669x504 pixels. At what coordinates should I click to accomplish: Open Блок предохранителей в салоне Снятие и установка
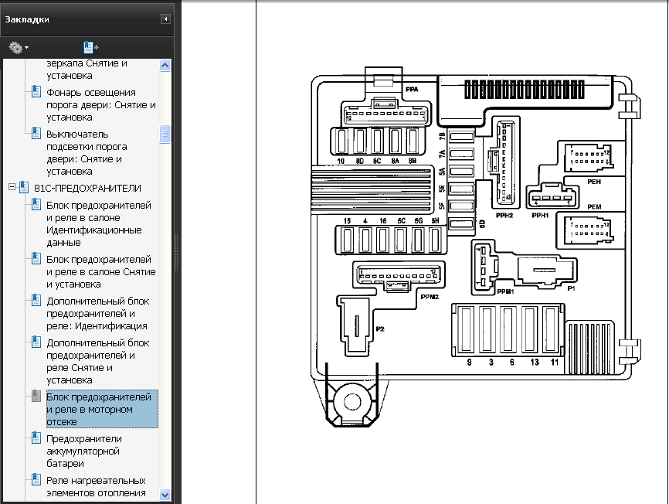pos(101,272)
